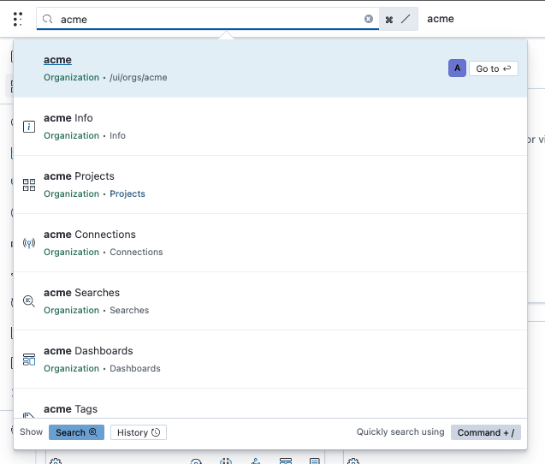Click the acme Connections antenna icon

(x=29, y=243)
